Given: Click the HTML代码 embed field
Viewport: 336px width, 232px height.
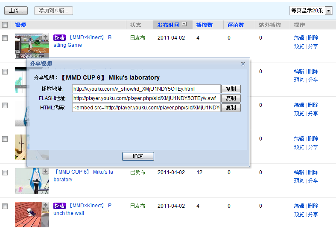Looking at the screenshot, I should [x=146, y=107].
